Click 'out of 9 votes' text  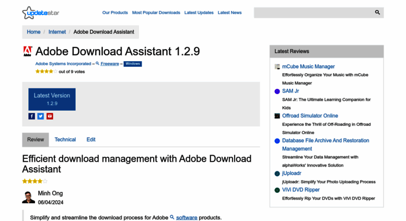72,72
